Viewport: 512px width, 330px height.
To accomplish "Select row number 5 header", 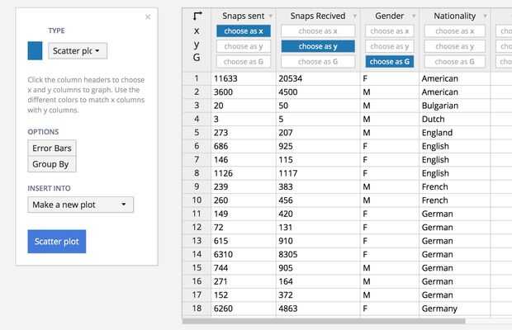I will click(x=197, y=132).
